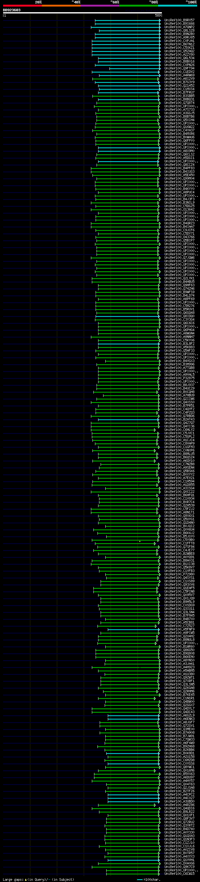The height and width of the screenshot is (882, 200).
Task: Click the orange ~40% identity legend segment
Action: click(x=61, y=6)
